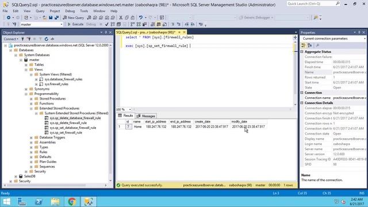The image size is (368, 207).
Task: Toggle Include Actual Execution Plan icon
Action: [133, 24]
